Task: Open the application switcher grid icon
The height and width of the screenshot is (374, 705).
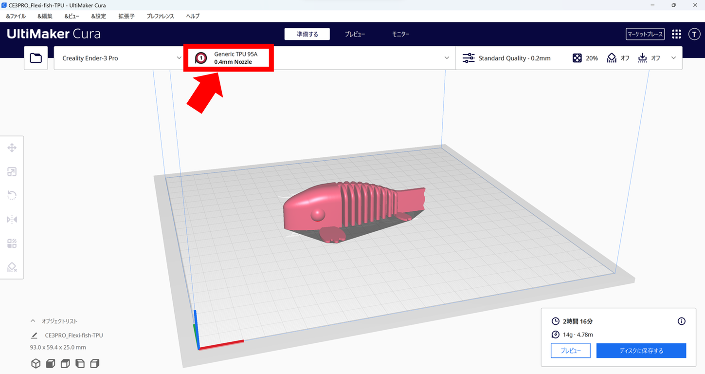Action: point(676,34)
